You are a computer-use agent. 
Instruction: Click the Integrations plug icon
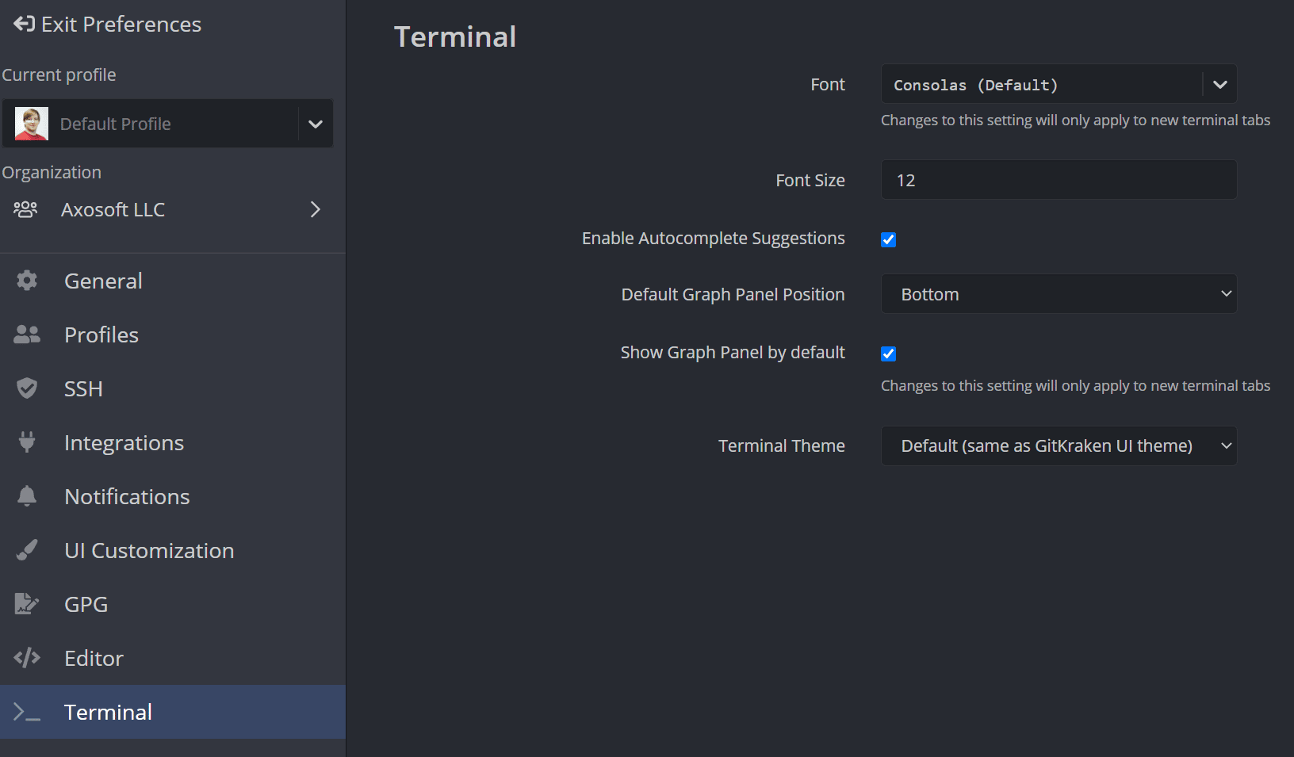coord(27,442)
